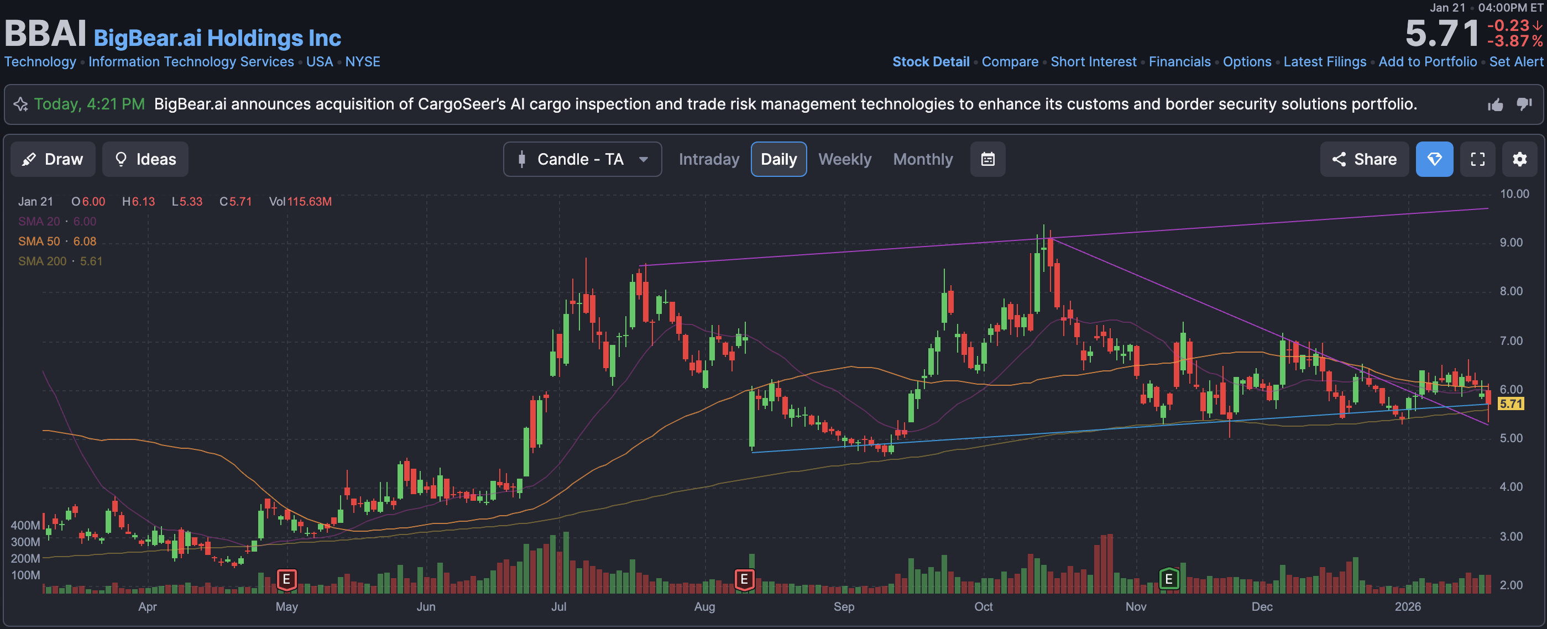Click the blue diamond premium icon

coord(1434,159)
